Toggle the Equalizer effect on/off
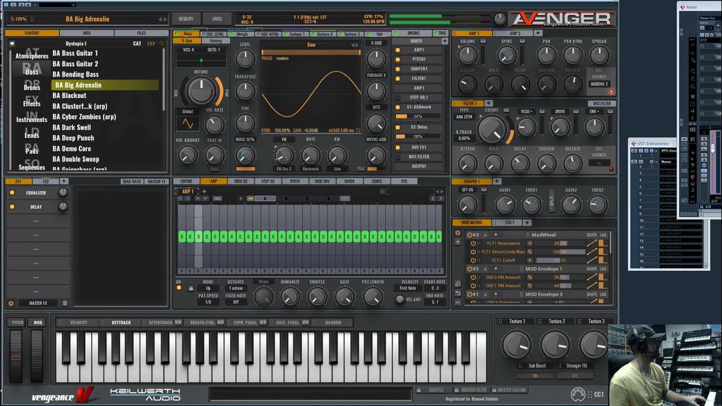This screenshot has width=722, height=406. point(12,192)
